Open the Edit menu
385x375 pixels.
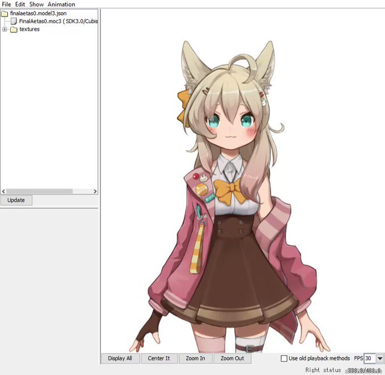(x=20, y=4)
